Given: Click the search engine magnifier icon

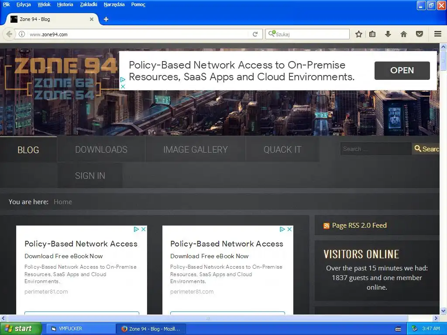Looking at the screenshot, I should point(272,34).
